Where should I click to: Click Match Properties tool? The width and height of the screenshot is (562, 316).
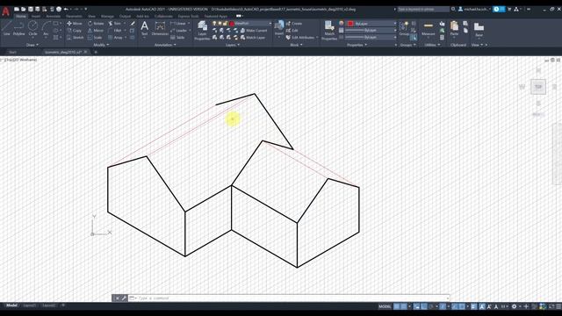(x=329, y=30)
